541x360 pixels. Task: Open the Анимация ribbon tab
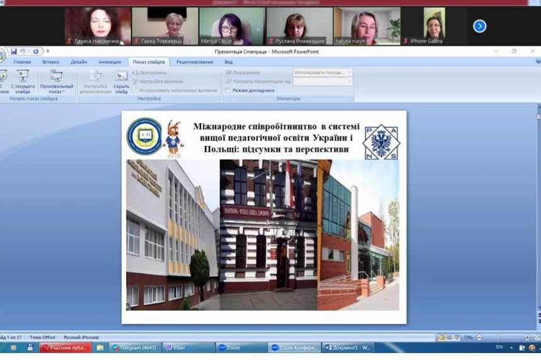tap(109, 62)
